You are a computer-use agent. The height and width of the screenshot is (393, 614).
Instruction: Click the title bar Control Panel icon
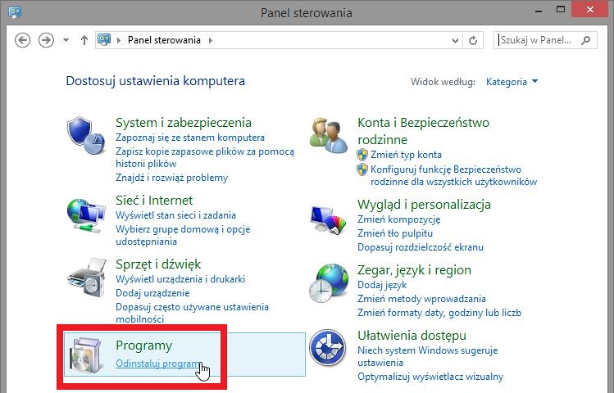point(15,12)
